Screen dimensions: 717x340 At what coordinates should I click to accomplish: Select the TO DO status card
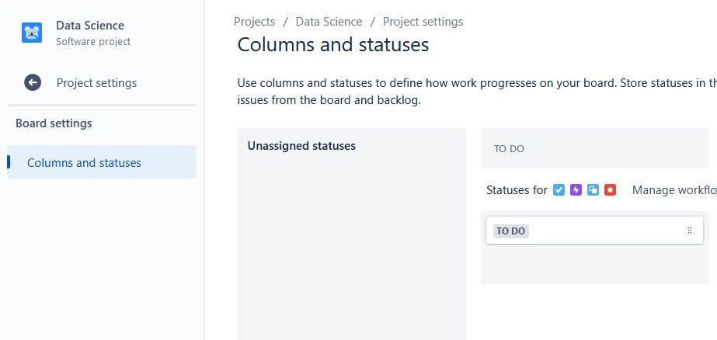click(x=594, y=231)
